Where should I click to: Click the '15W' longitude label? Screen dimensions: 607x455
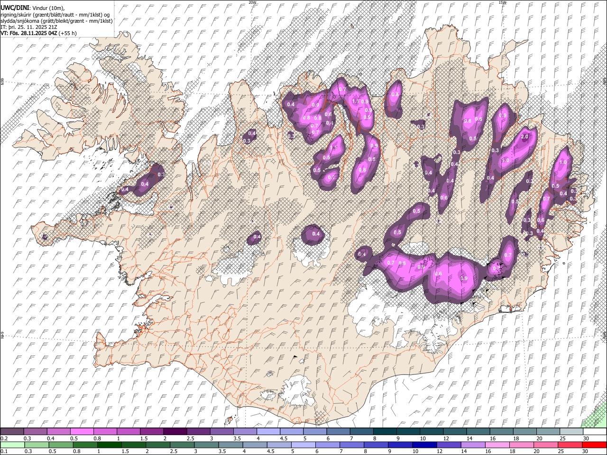click(x=502, y=2)
